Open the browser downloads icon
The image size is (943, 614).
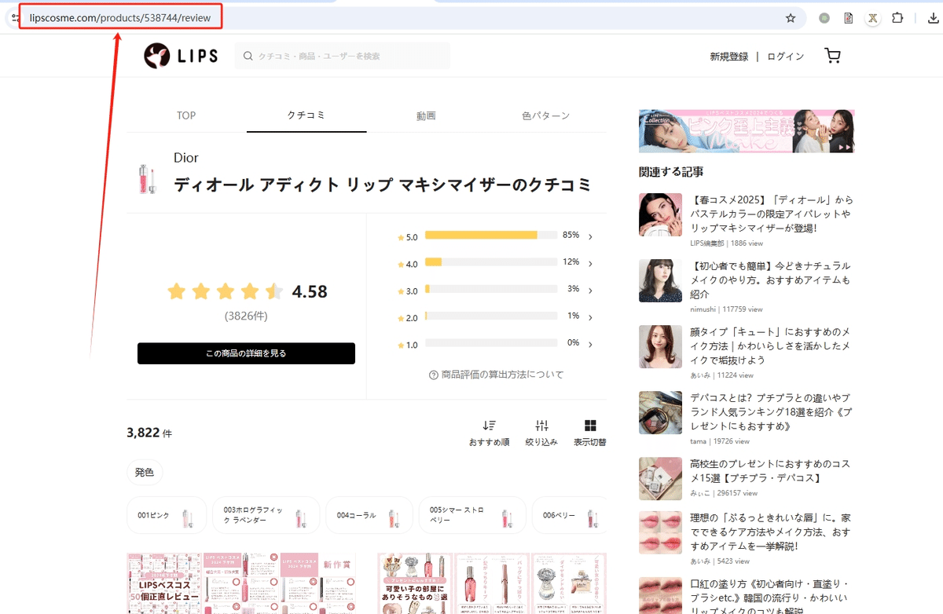point(934,18)
